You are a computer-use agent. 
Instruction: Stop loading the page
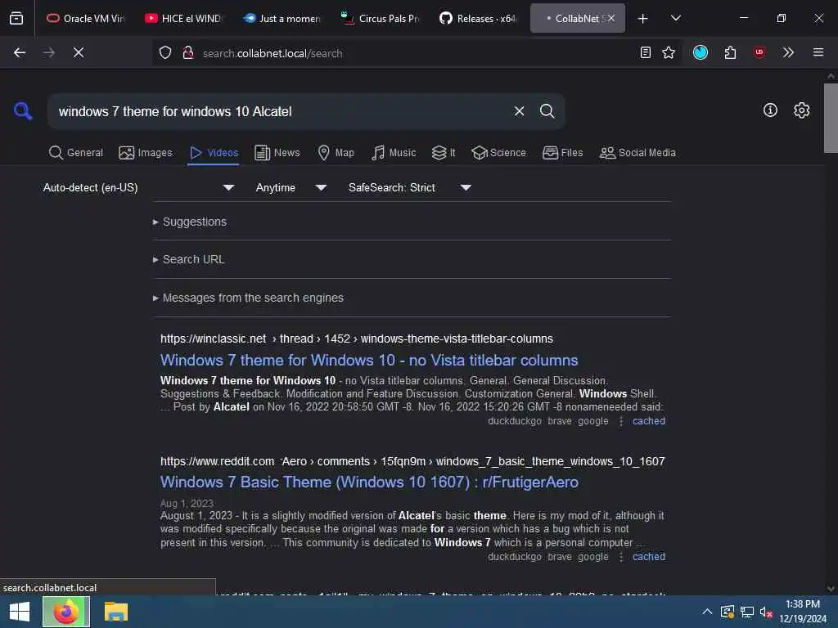click(x=79, y=52)
